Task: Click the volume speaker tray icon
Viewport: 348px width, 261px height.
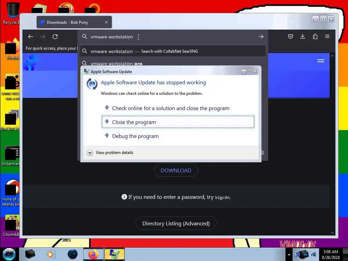Action: click(314, 255)
